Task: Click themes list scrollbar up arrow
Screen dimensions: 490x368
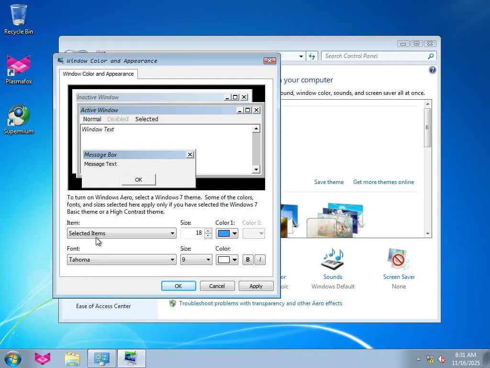Action: tap(428, 103)
